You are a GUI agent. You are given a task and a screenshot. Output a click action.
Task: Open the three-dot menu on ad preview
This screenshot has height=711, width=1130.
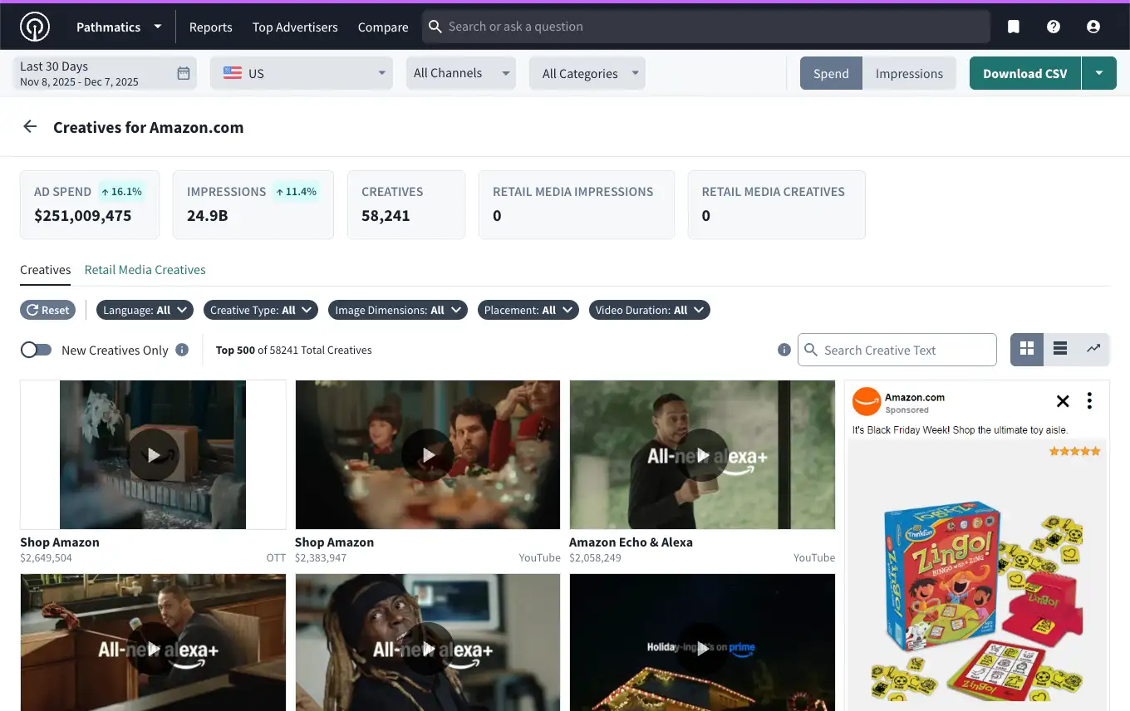1089,401
